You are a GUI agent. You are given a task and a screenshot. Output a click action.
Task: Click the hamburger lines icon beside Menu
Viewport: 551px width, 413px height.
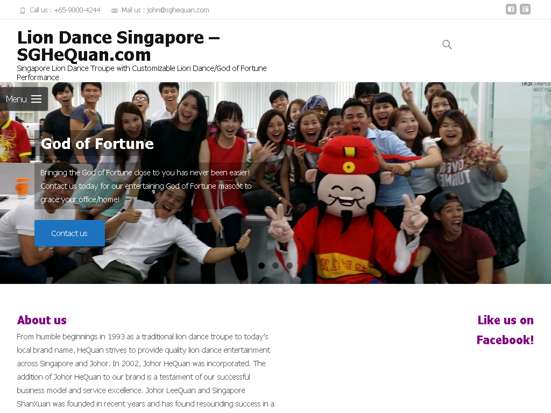tap(36, 99)
